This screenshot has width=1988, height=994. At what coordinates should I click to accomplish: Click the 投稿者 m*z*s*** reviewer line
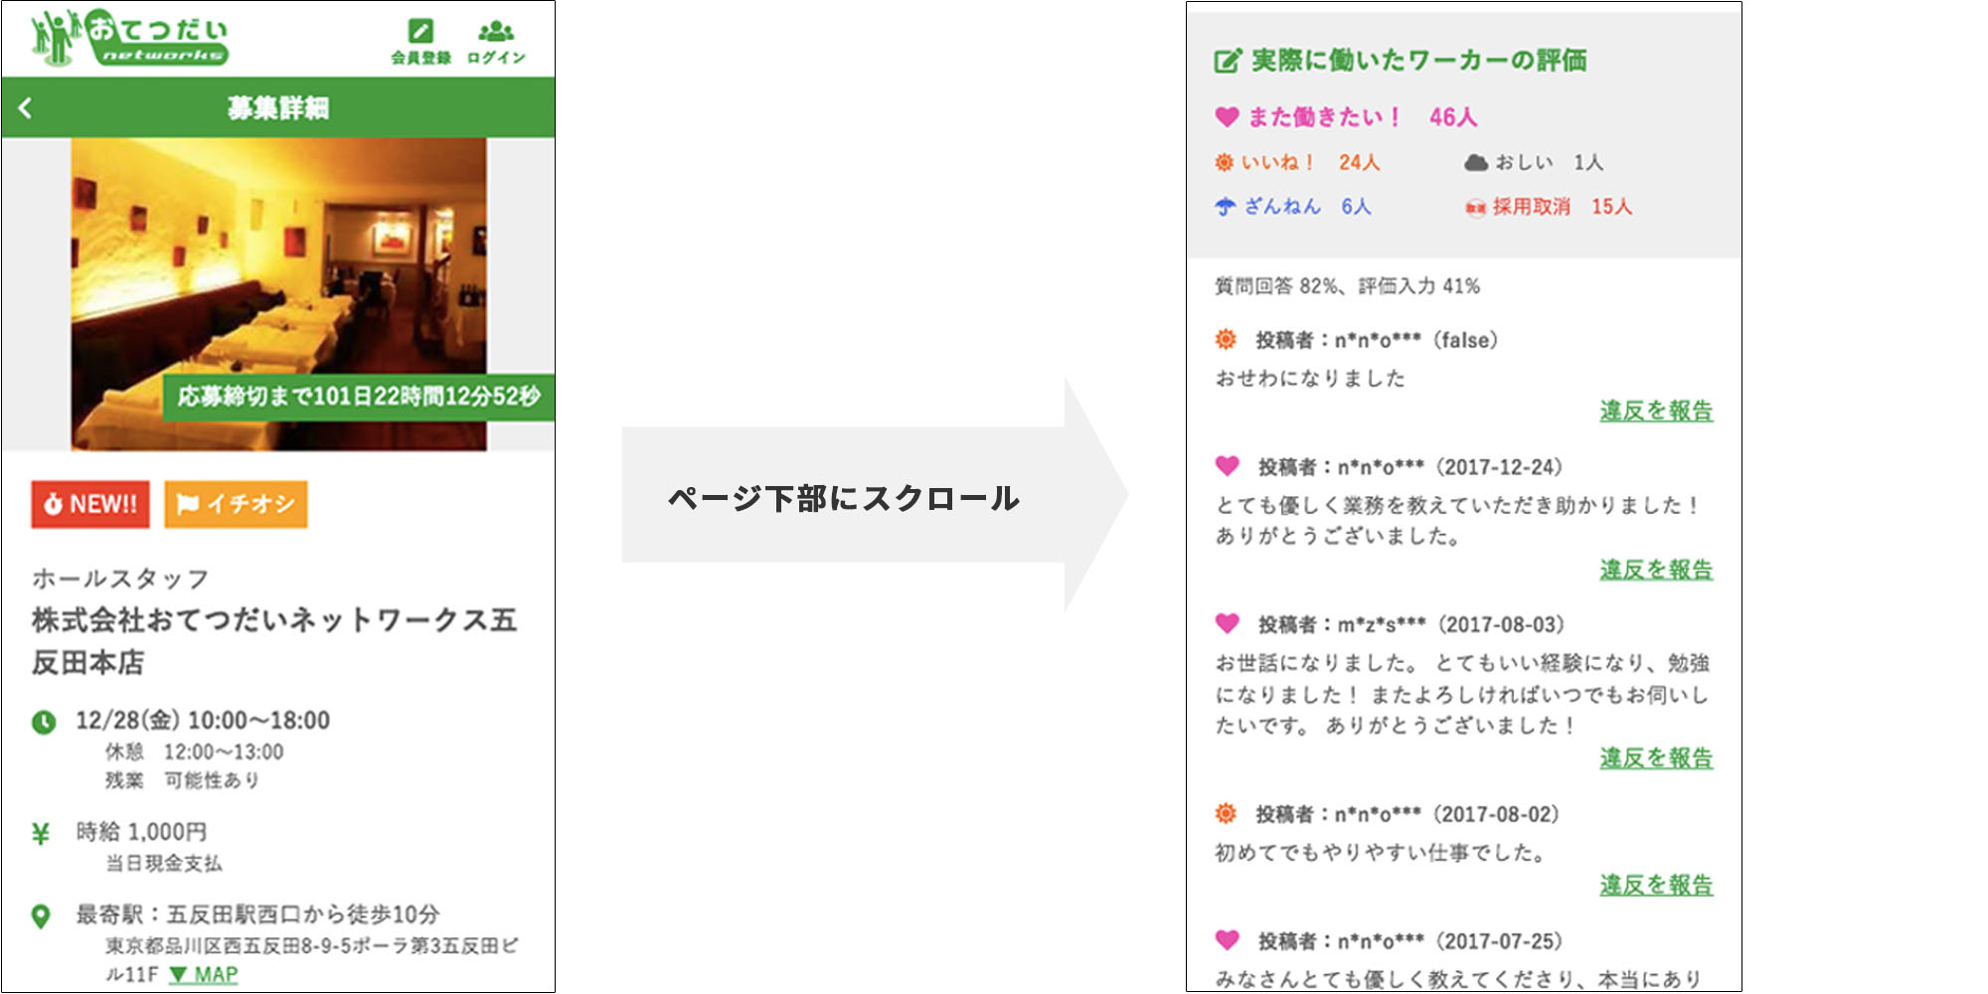tap(1411, 625)
